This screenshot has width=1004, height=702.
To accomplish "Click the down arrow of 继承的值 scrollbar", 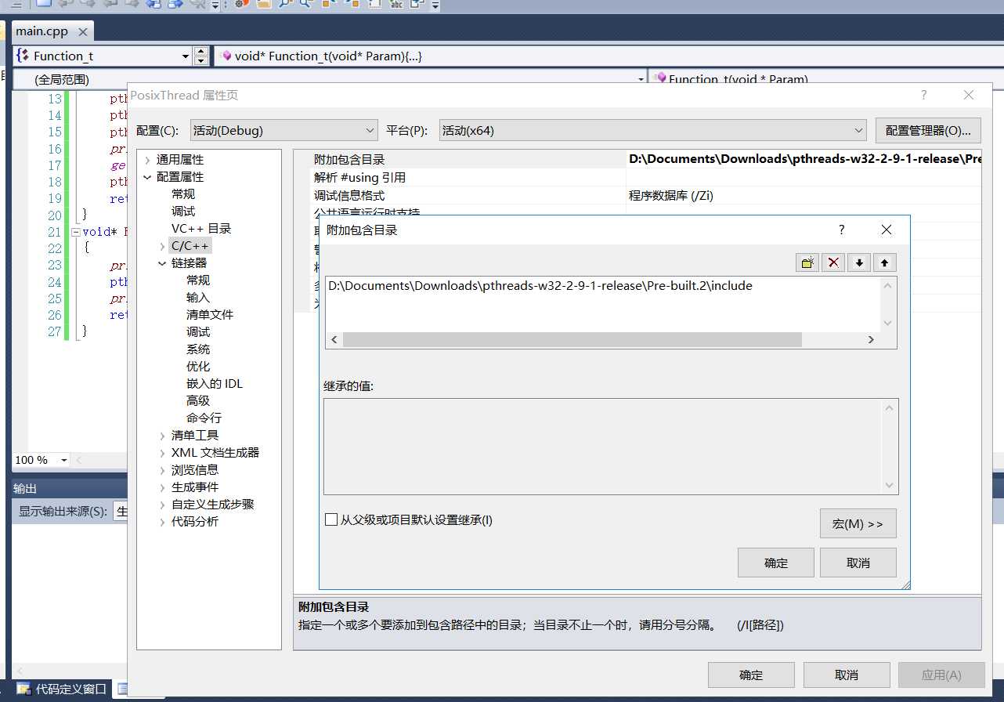I will point(890,485).
